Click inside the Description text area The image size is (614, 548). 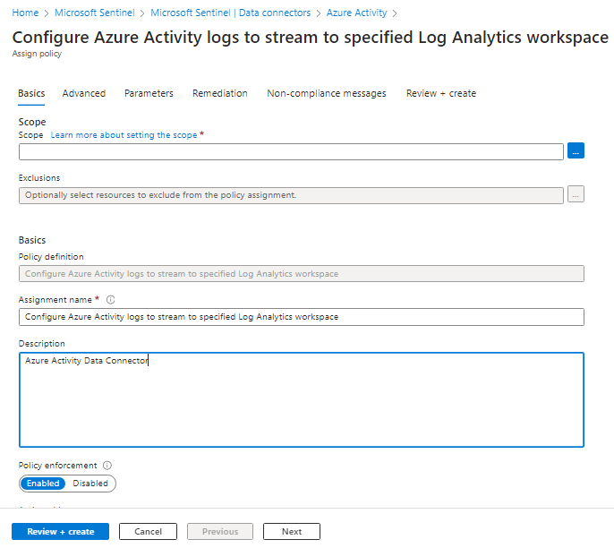(301, 399)
